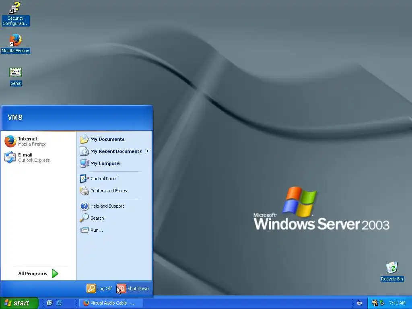Click the keyboard icon in the taskbar

pos(359,303)
